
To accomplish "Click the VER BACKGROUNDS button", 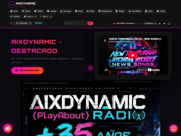I will click(x=27, y=71).
